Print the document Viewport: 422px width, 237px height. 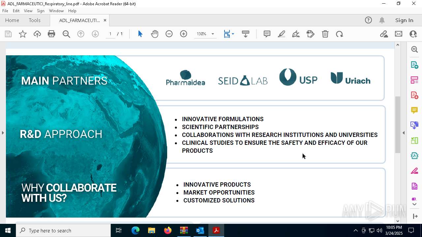tap(51, 34)
